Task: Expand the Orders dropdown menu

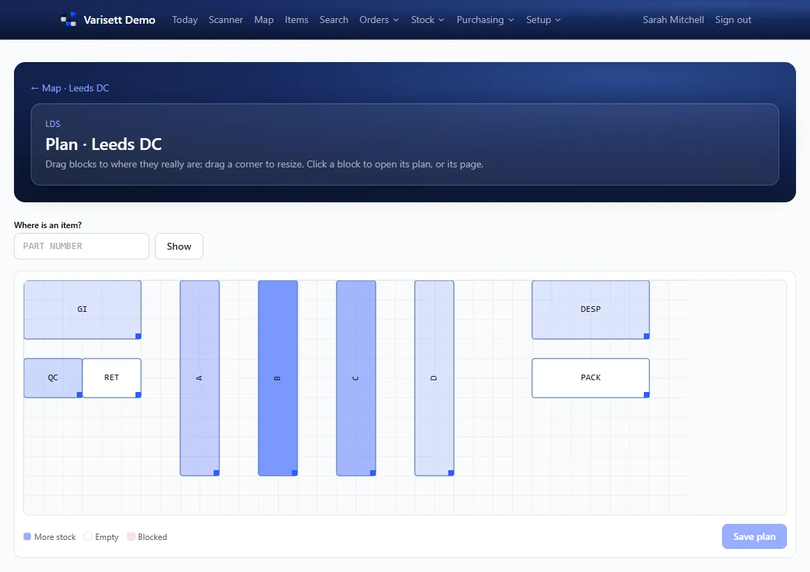Action: [379, 20]
